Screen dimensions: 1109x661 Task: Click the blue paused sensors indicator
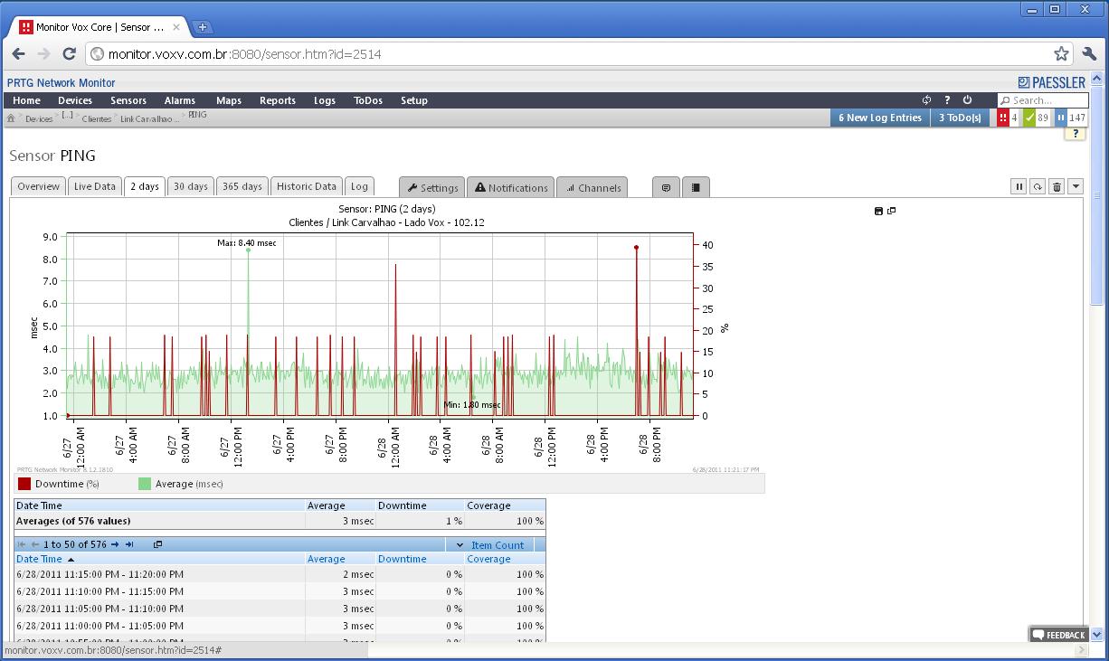tap(1071, 118)
